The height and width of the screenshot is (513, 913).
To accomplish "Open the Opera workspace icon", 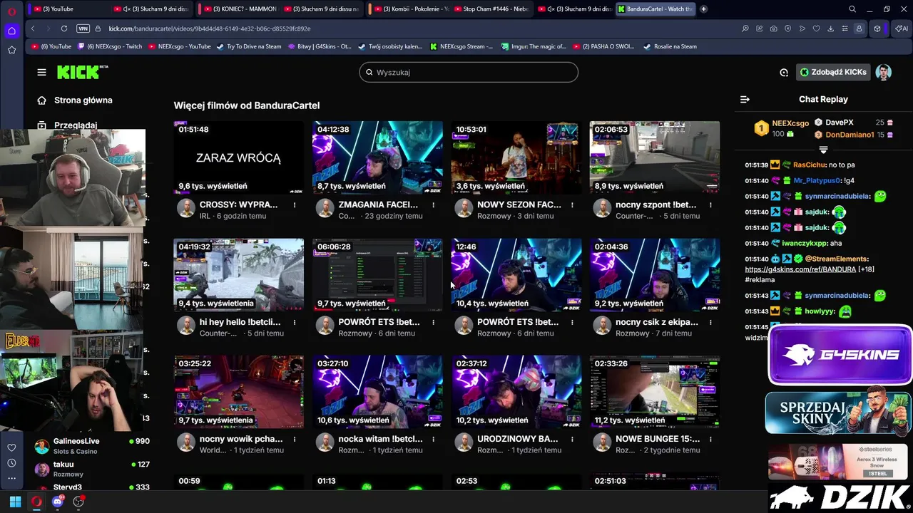I will 11,31.
